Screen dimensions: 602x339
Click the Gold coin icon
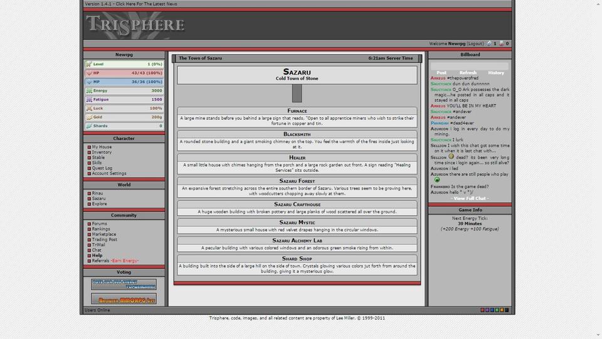[x=89, y=117]
